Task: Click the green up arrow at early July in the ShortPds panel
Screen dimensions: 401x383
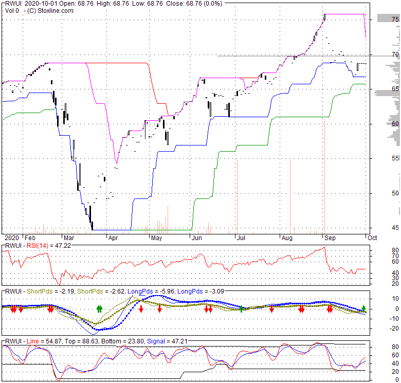Action: tap(241, 308)
